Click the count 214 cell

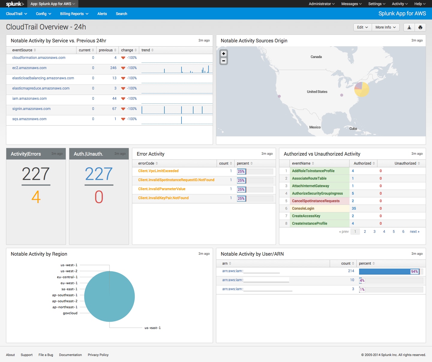click(x=351, y=271)
